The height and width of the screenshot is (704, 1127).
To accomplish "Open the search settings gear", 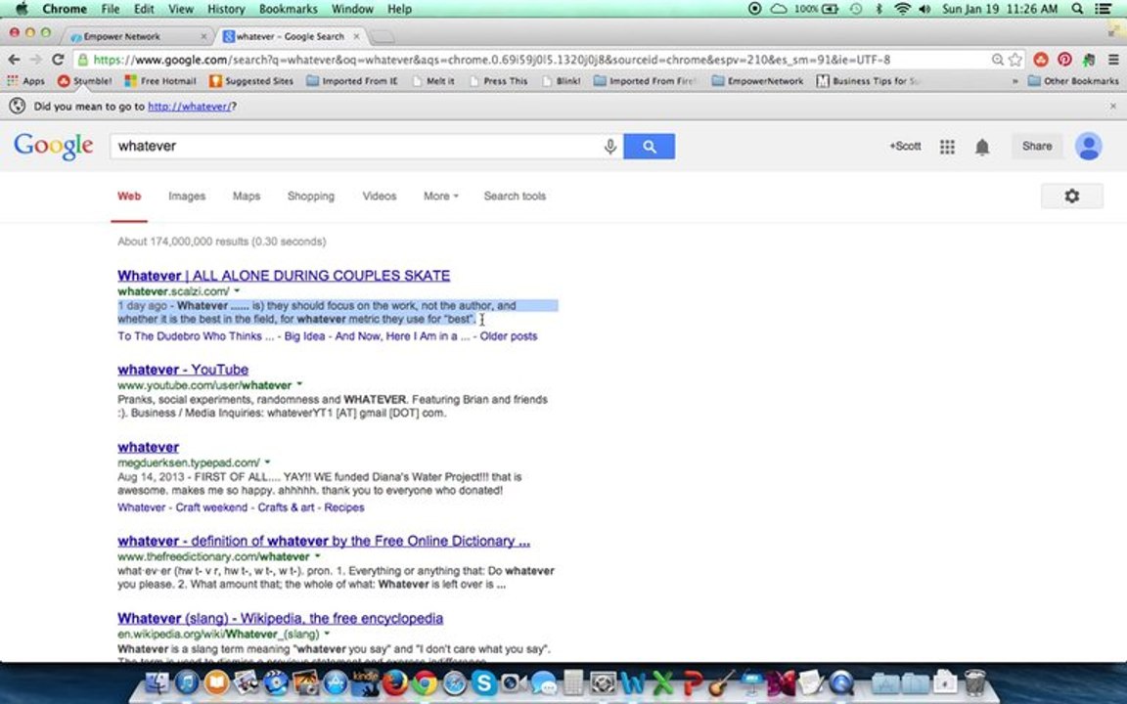I will (1071, 197).
